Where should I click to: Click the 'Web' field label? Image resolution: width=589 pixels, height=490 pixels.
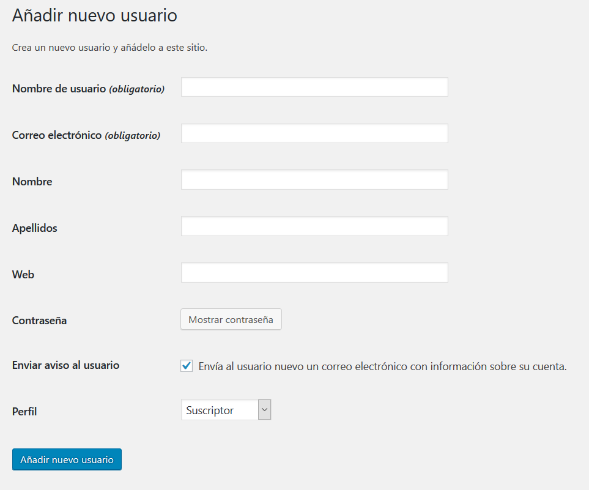click(x=23, y=275)
